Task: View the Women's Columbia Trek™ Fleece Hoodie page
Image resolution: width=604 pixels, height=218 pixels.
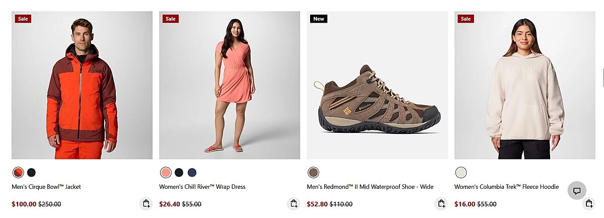Action: point(506,187)
